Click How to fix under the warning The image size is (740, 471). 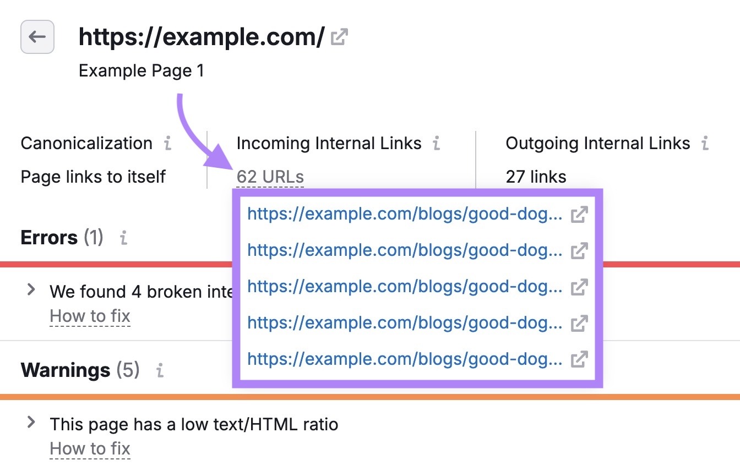click(90, 448)
